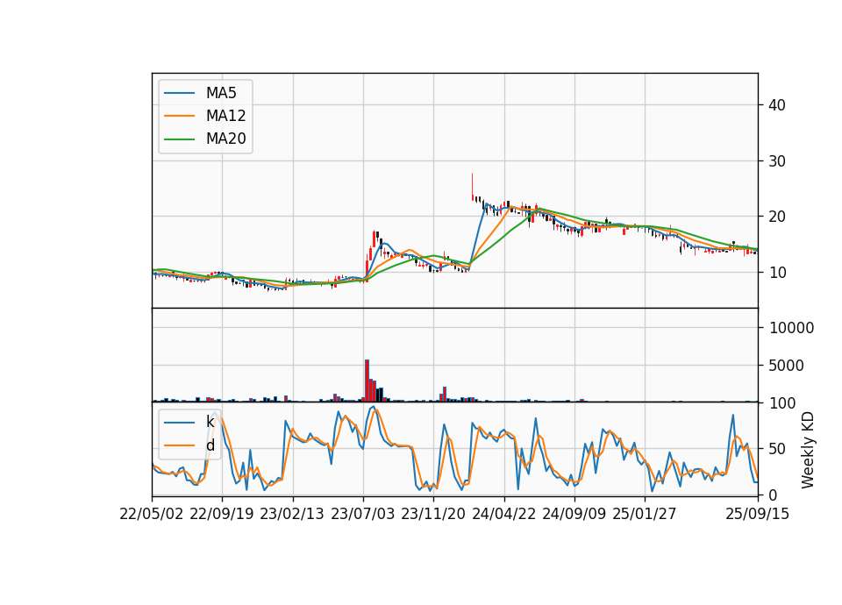
Task: Click the price axis value 10
Action: (x=777, y=273)
